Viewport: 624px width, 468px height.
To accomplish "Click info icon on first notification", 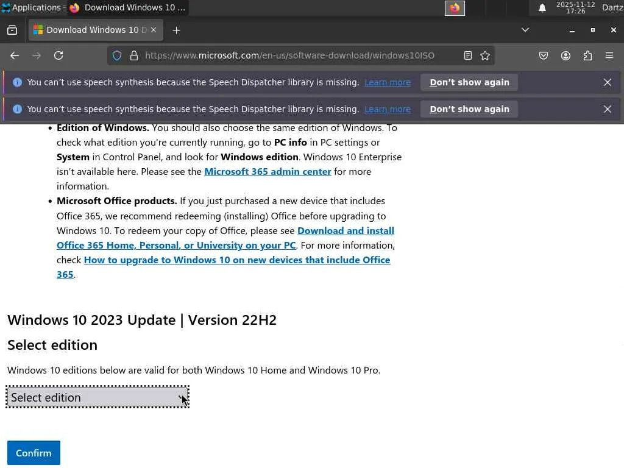I will [17, 82].
